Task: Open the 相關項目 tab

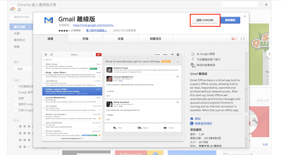Action: [155, 39]
